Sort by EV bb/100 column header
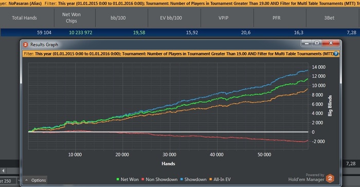 171,18
